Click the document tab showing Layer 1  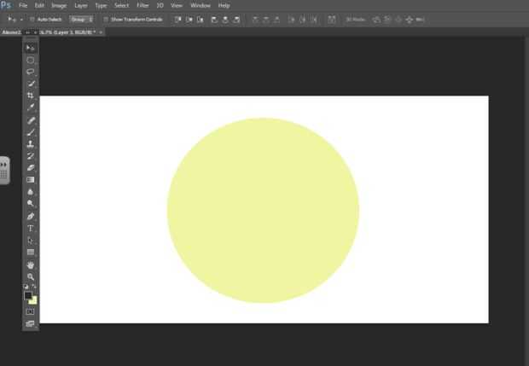(x=52, y=32)
